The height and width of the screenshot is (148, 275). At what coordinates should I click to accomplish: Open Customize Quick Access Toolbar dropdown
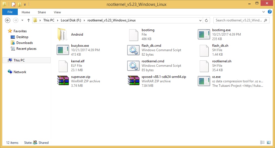click(x=25, y=4)
